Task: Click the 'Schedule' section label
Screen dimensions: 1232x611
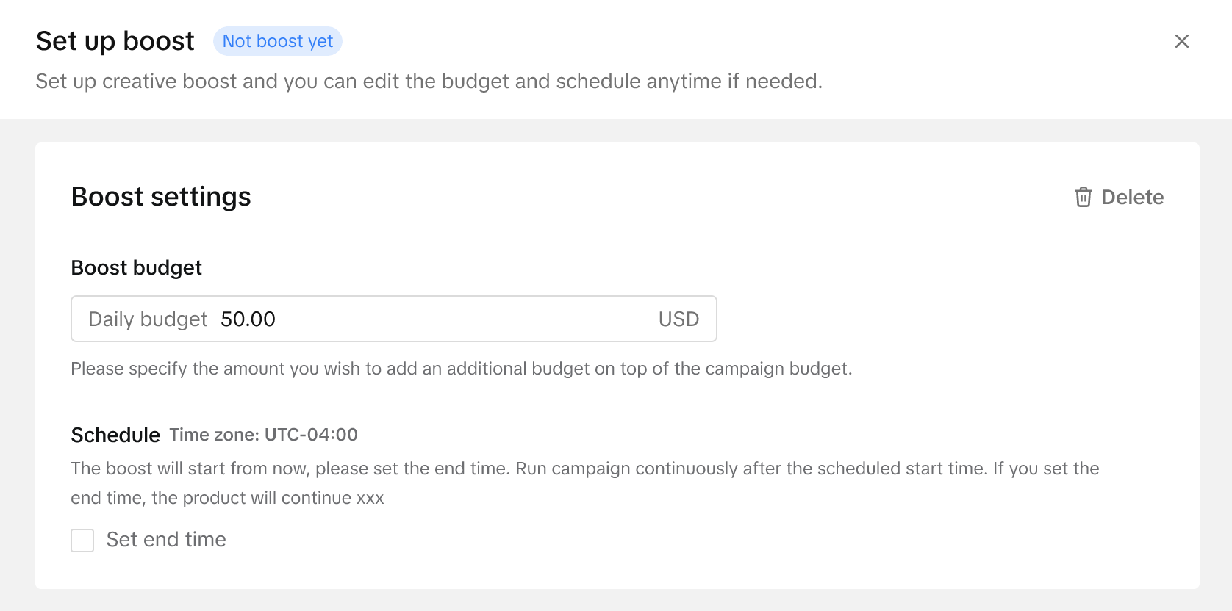Action: (x=115, y=435)
